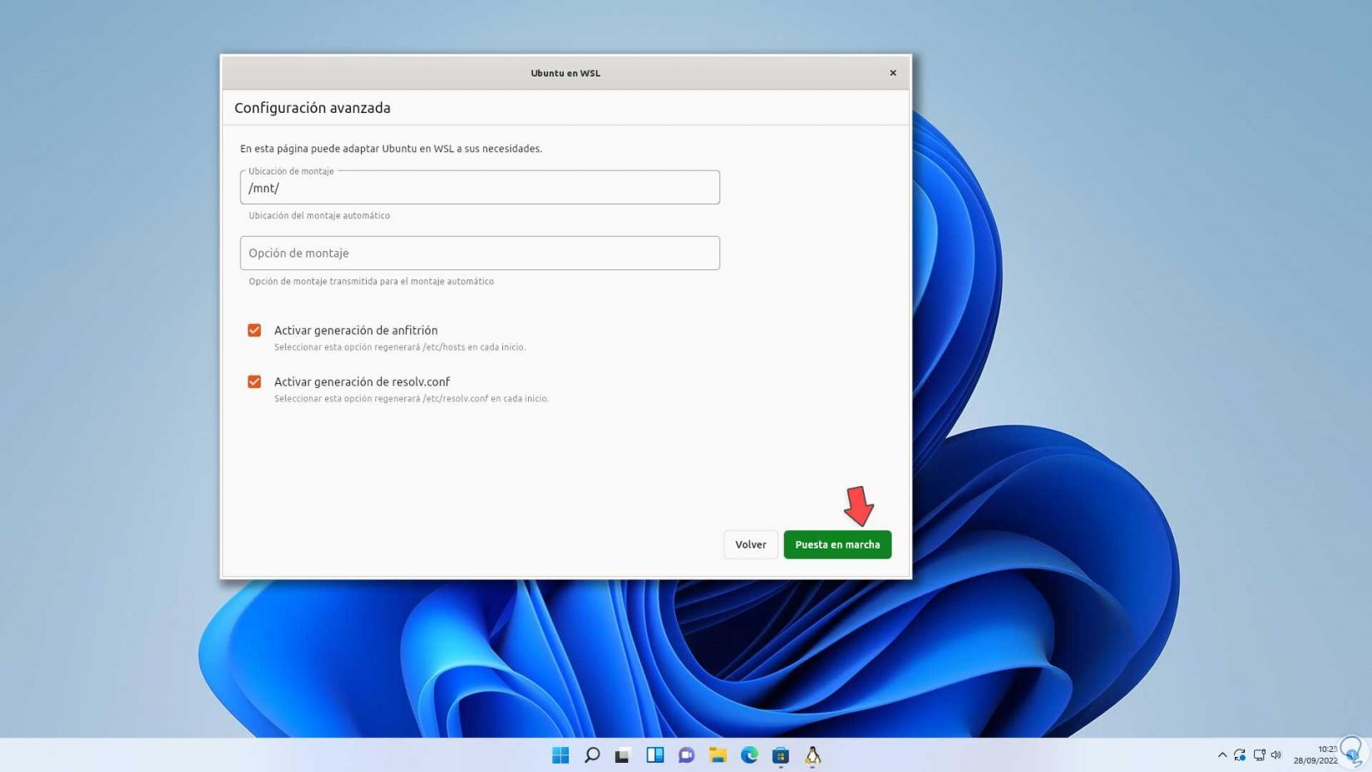Open Microsoft Teams chat
Image resolution: width=1372 pixels, height=772 pixels.
[685, 755]
